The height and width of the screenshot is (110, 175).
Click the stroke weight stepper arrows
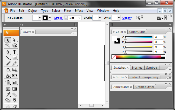(x=66, y=18)
